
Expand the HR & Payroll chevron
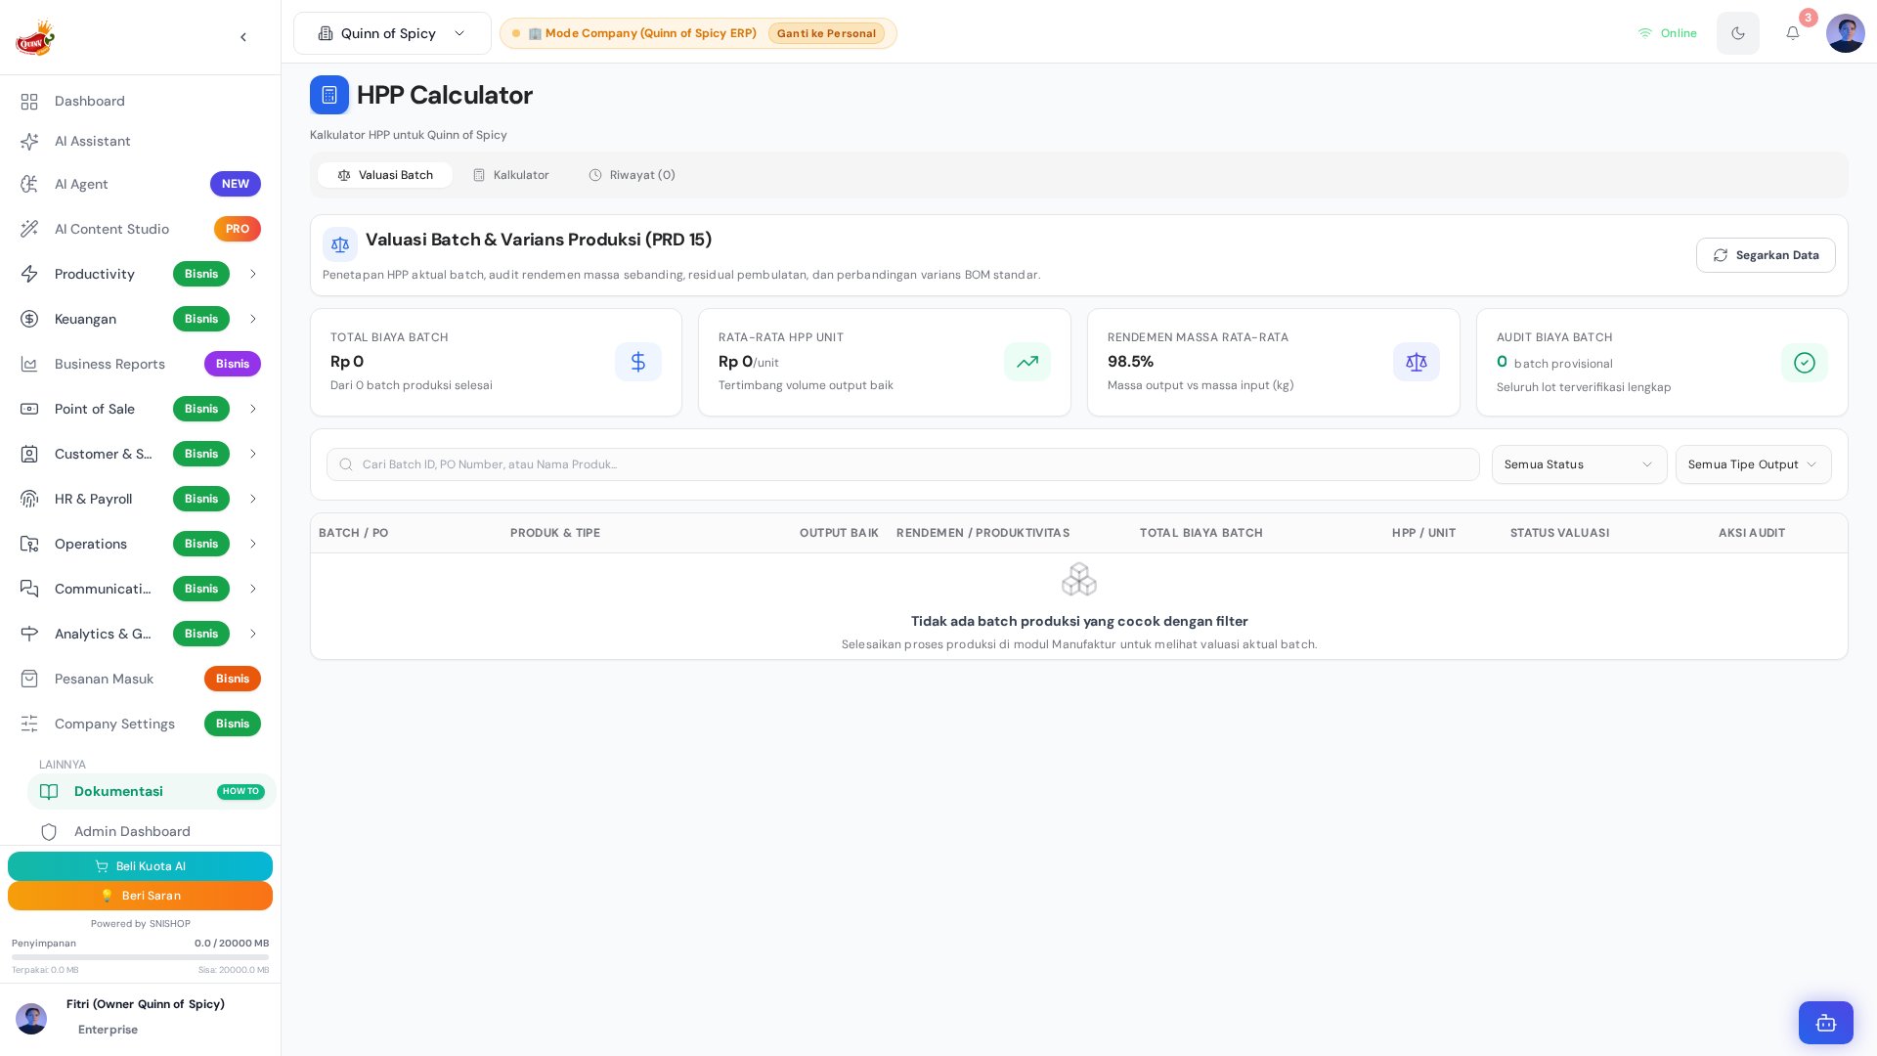[253, 499]
